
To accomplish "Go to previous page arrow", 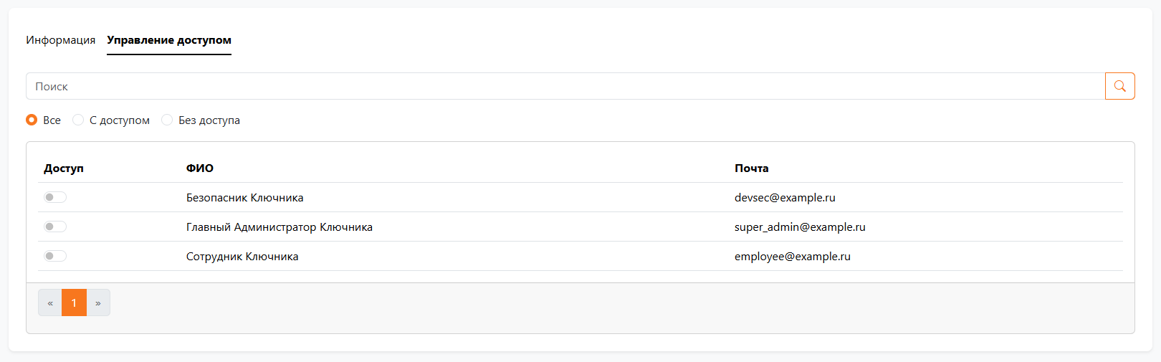I will click(x=50, y=303).
